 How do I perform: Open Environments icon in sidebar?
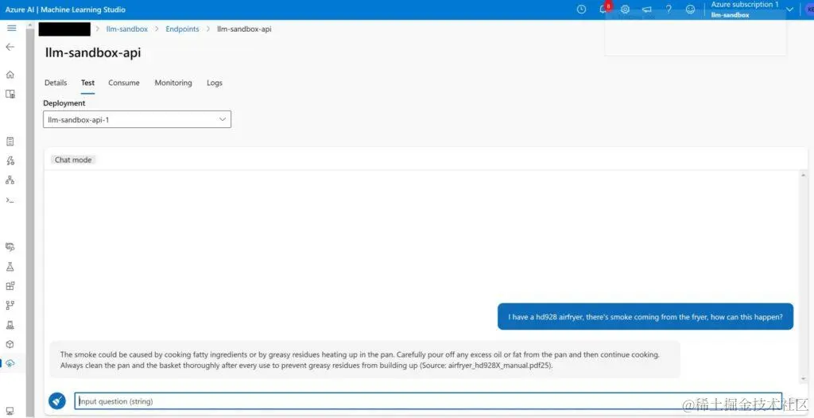[x=10, y=325]
